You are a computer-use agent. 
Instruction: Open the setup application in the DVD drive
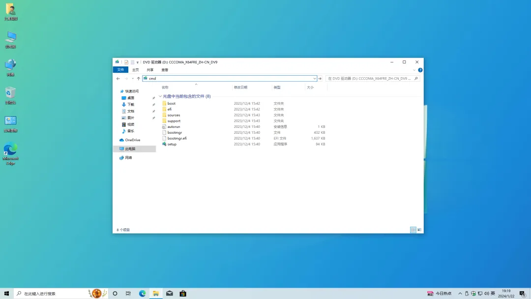click(172, 144)
